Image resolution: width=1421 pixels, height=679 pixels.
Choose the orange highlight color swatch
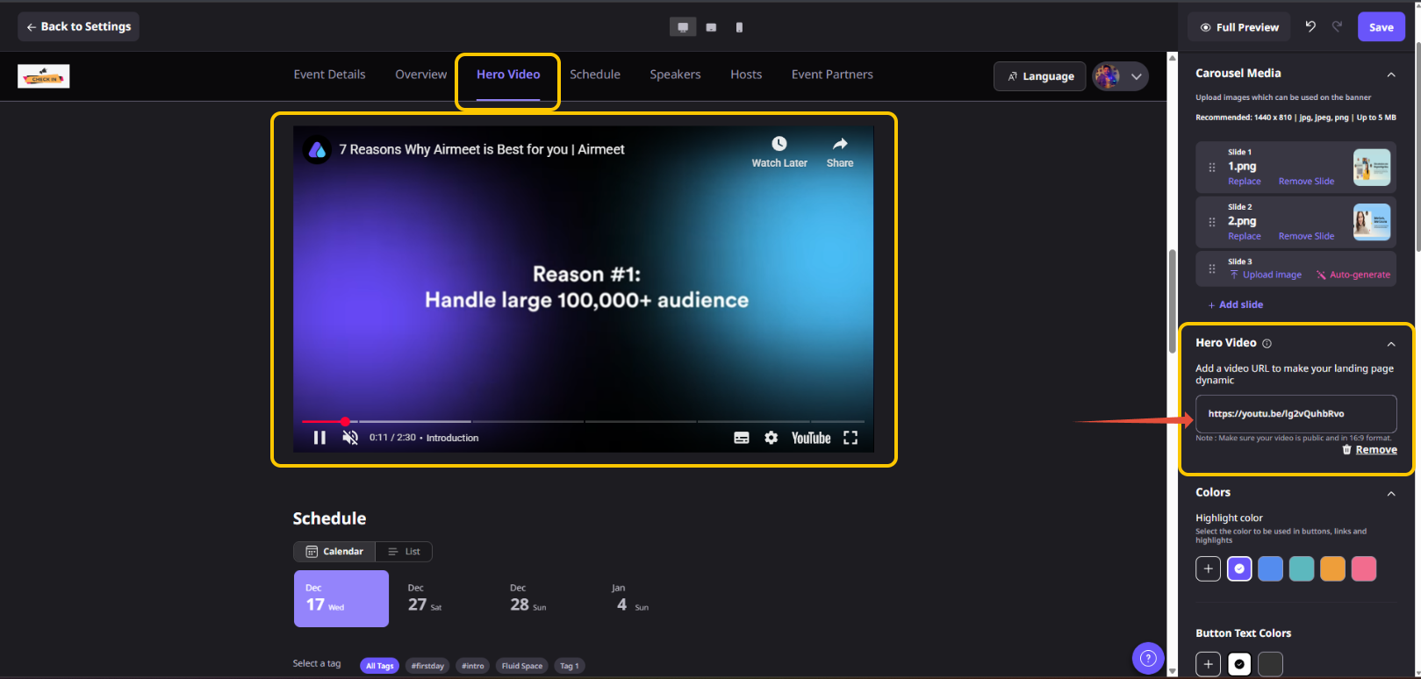[1332, 569]
